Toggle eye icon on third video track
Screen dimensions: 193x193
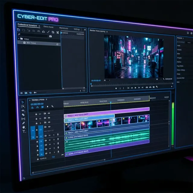[x=49, y=122]
